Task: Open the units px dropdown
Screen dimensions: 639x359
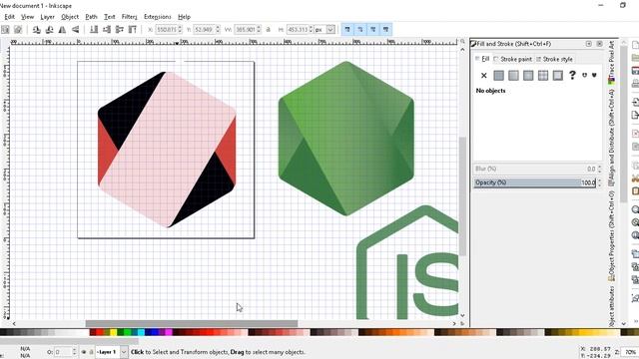Action: [x=330, y=30]
